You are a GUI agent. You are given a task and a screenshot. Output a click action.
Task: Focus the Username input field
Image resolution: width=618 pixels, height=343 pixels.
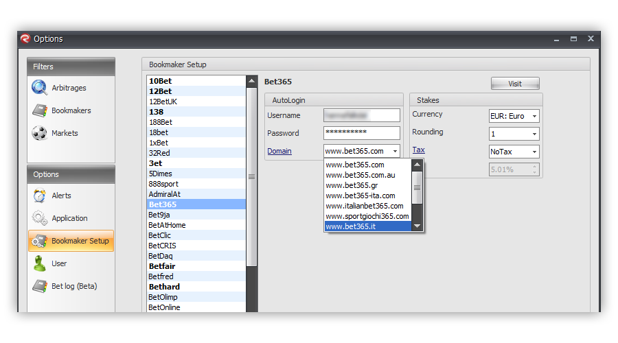361,115
